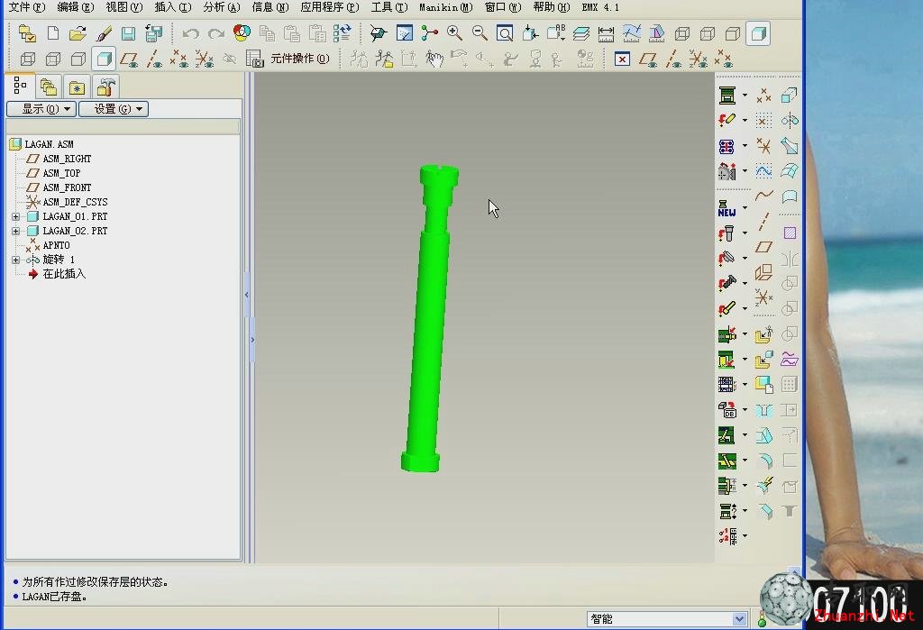This screenshot has width=923, height=630.
Task: Click the 元件操作 button
Action: (x=299, y=59)
